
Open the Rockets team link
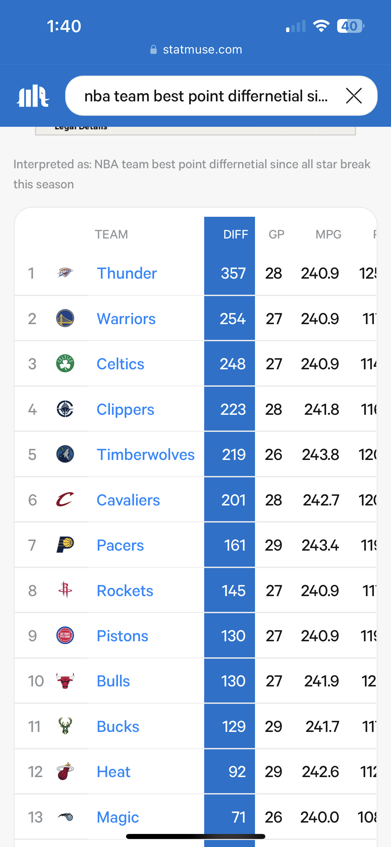coord(125,591)
